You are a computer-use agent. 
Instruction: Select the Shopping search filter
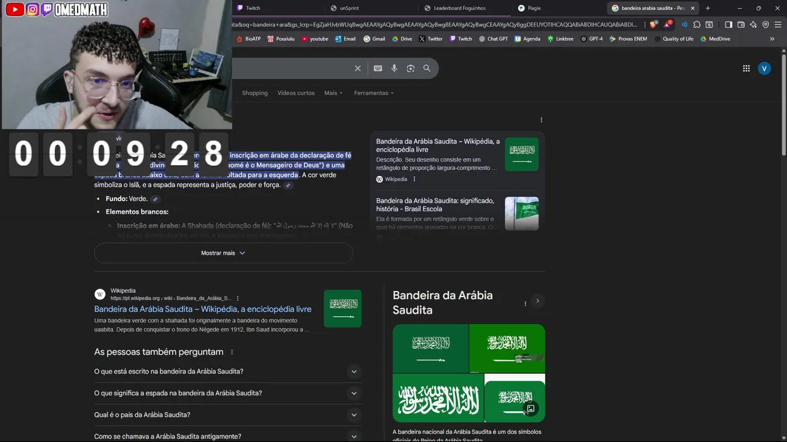(x=255, y=93)
